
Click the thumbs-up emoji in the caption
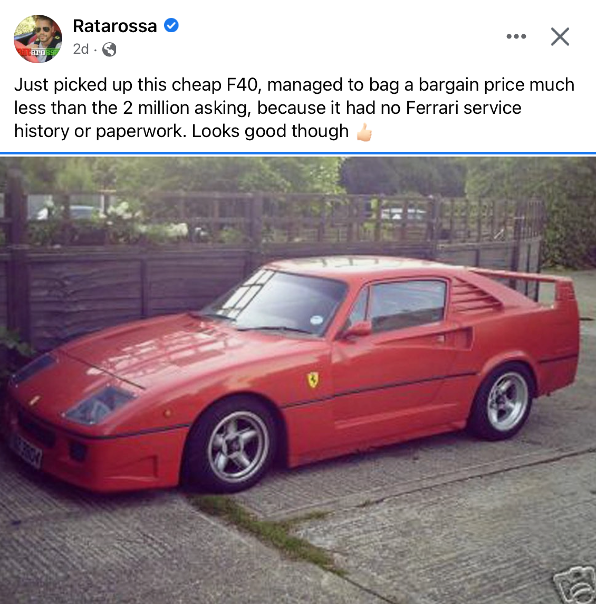pyautogui.click(x=364, y=132)
